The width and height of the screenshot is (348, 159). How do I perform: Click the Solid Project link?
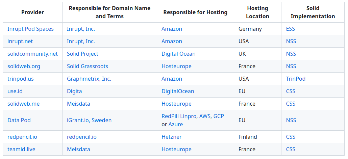(82, 54)
